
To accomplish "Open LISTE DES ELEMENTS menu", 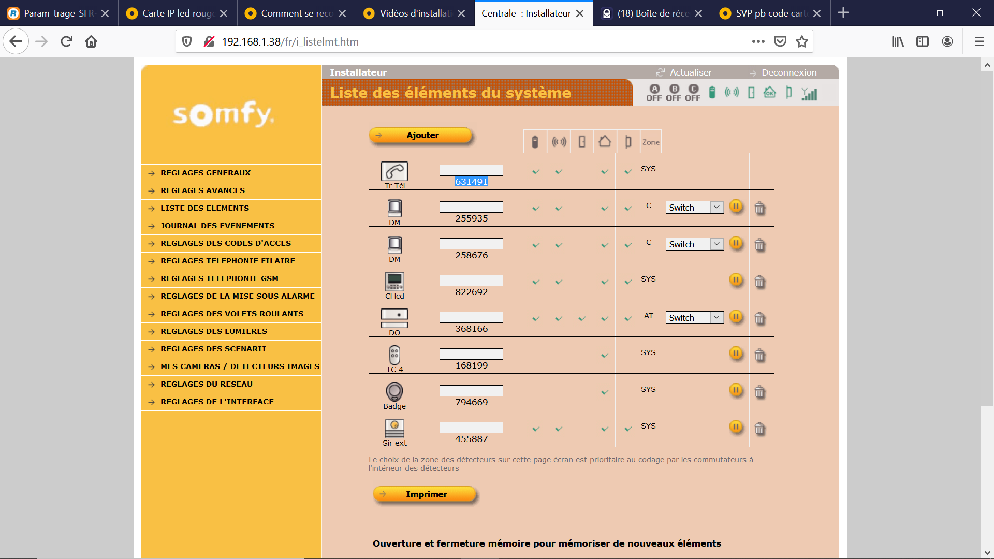I will [x=204, y=208].
